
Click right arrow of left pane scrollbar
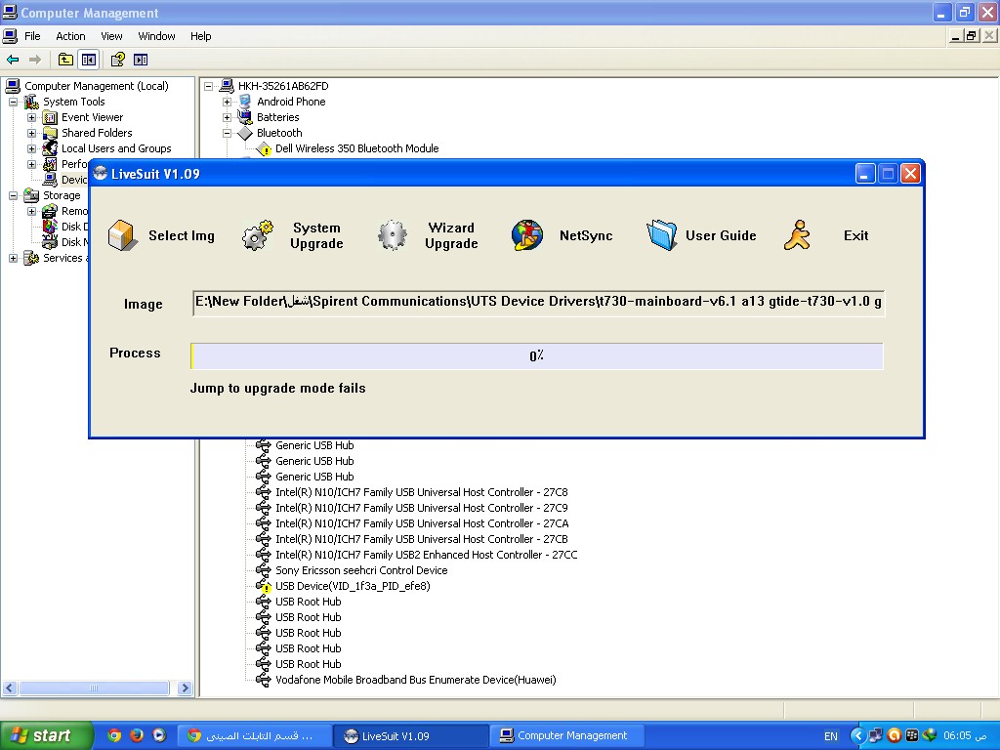(185, 688)
